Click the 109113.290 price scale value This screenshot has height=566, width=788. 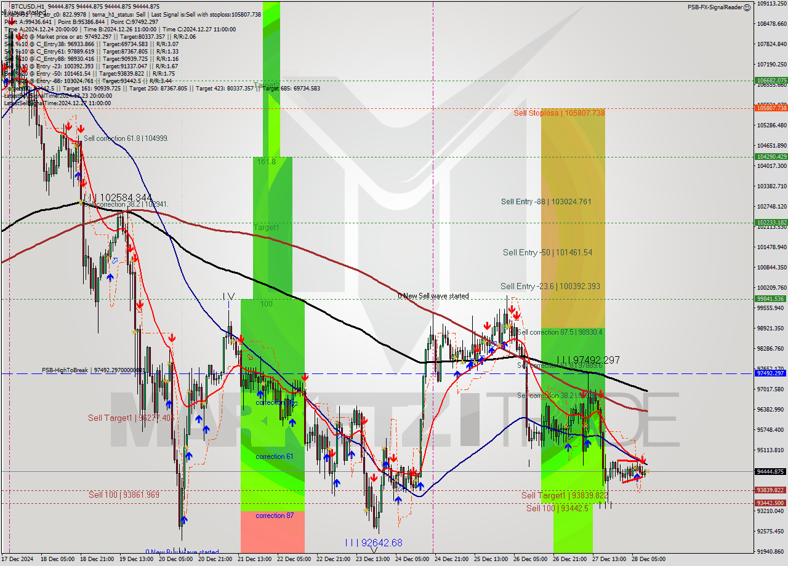(x=771, y=4)
